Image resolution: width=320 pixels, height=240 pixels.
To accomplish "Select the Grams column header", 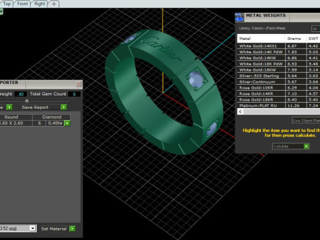I will pyautogui.click(x=295, y=39).
